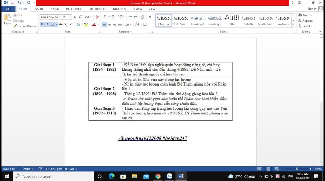The width and height of the screenshot is (325, 181).
Task: Switch to the INSERT tab
Action: (x=39, y=9)
